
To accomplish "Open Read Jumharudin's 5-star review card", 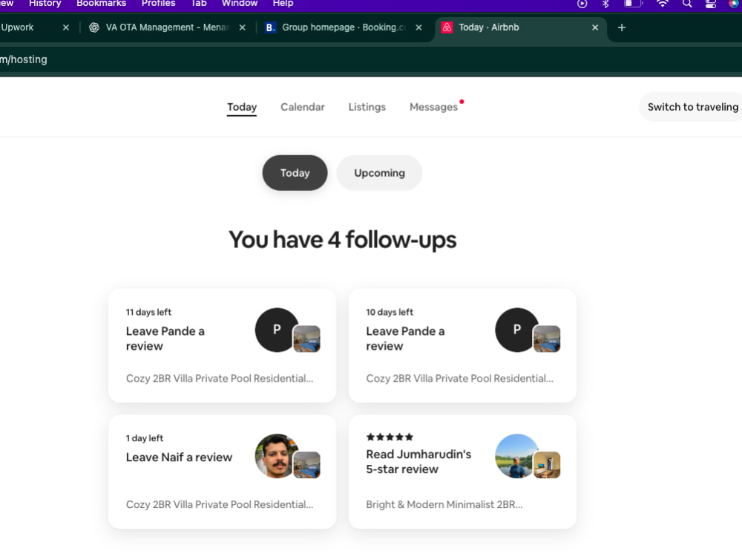I will pos(462,472).
